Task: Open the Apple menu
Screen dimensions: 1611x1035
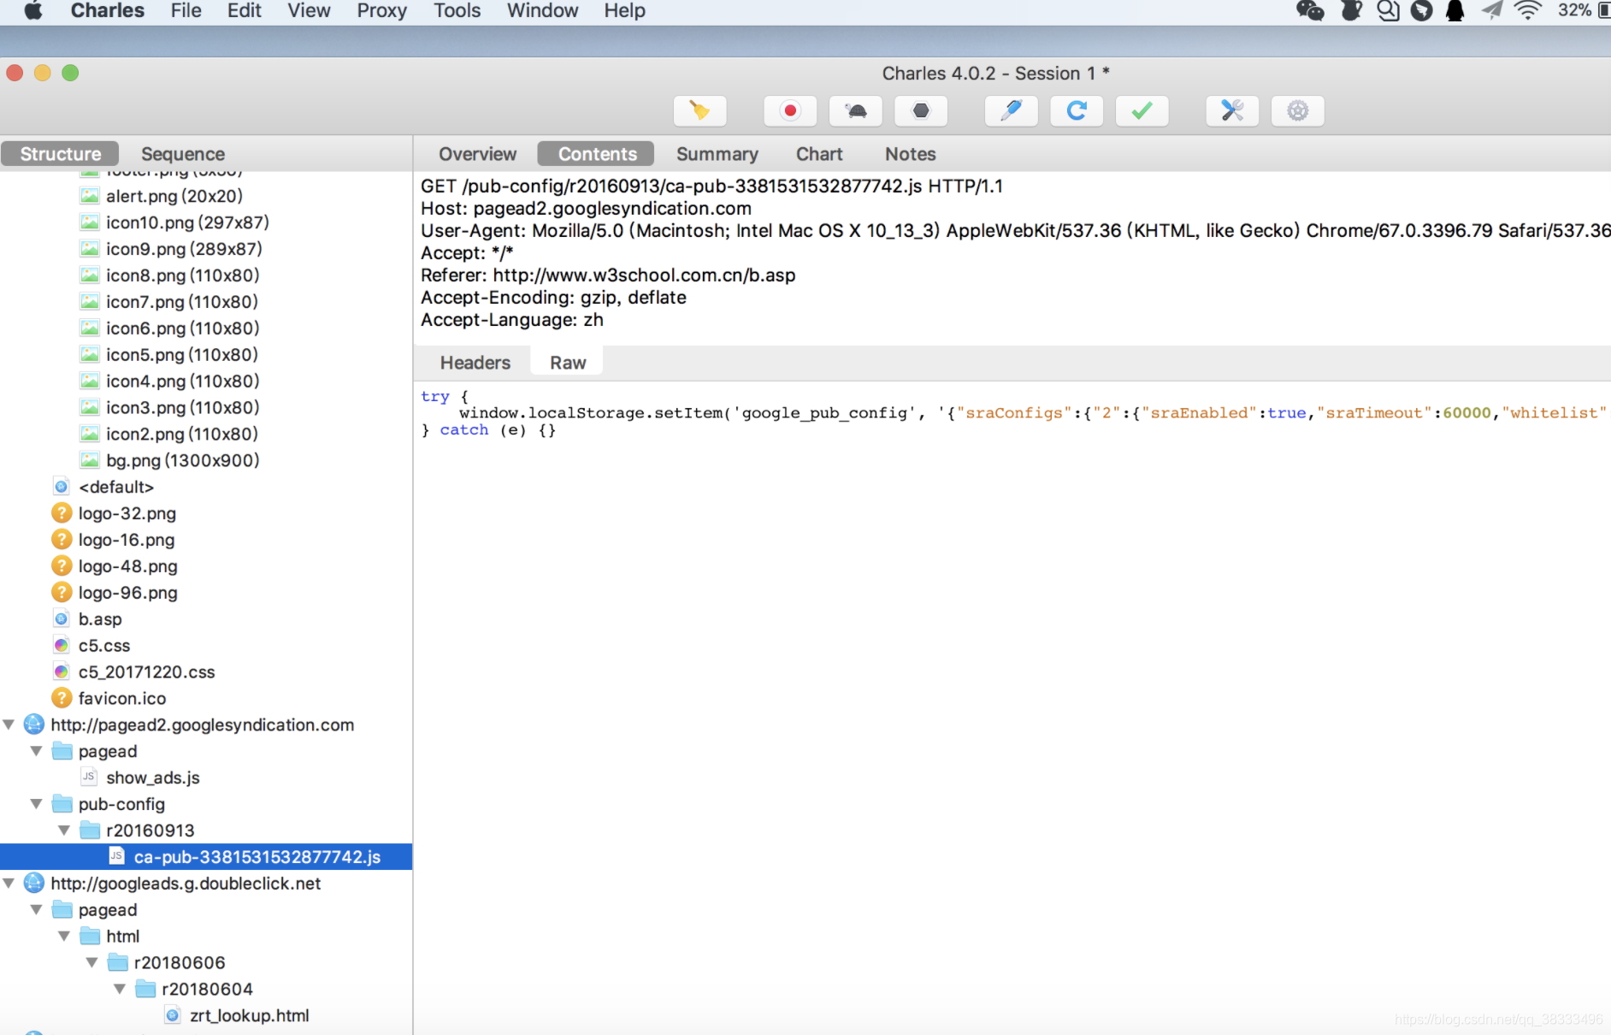Action: tap(33, 11)
